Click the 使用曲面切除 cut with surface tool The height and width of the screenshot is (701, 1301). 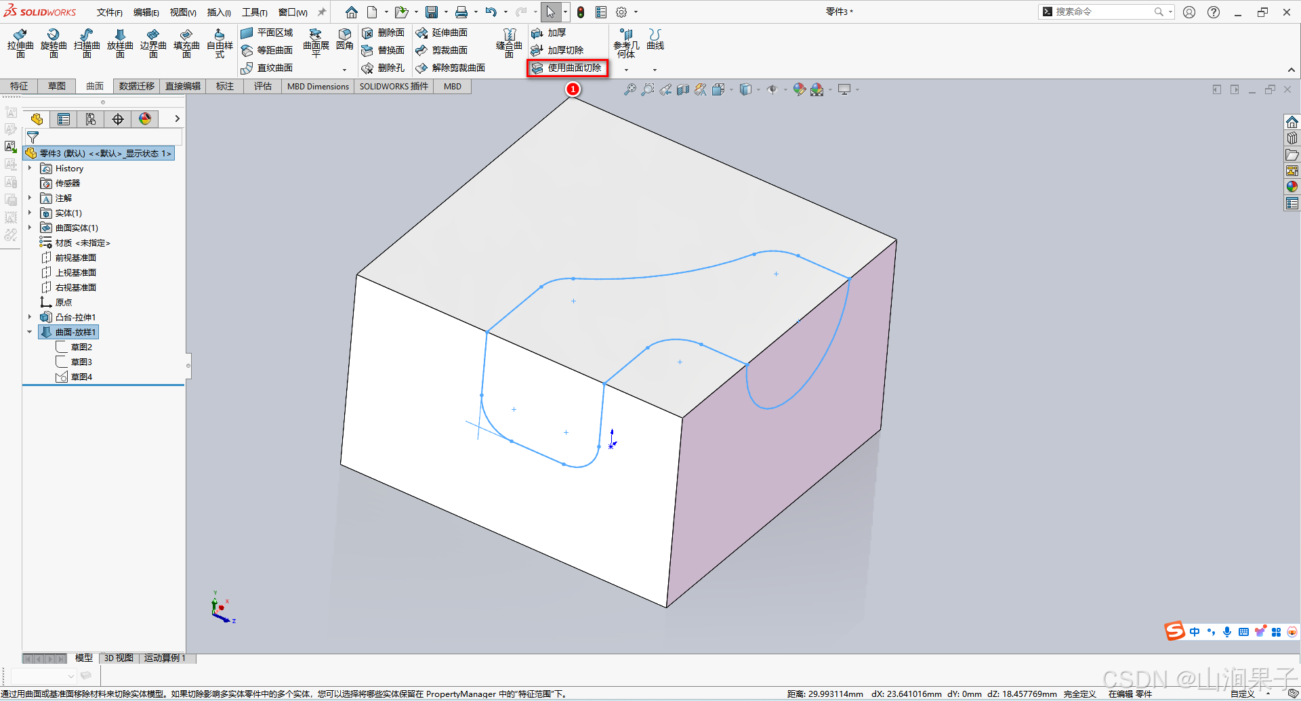[x=567, y=68]
